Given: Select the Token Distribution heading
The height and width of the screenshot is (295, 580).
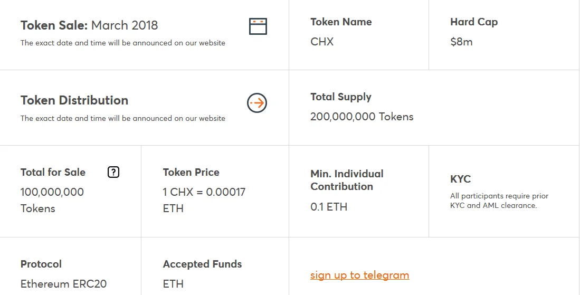Looking at the screenshot, I should [x=74, y=100].
